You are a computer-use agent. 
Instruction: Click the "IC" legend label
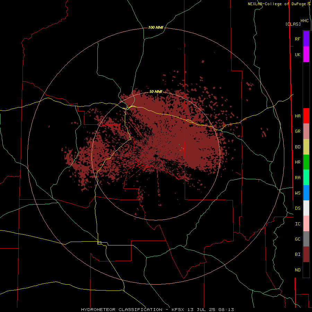298,224
